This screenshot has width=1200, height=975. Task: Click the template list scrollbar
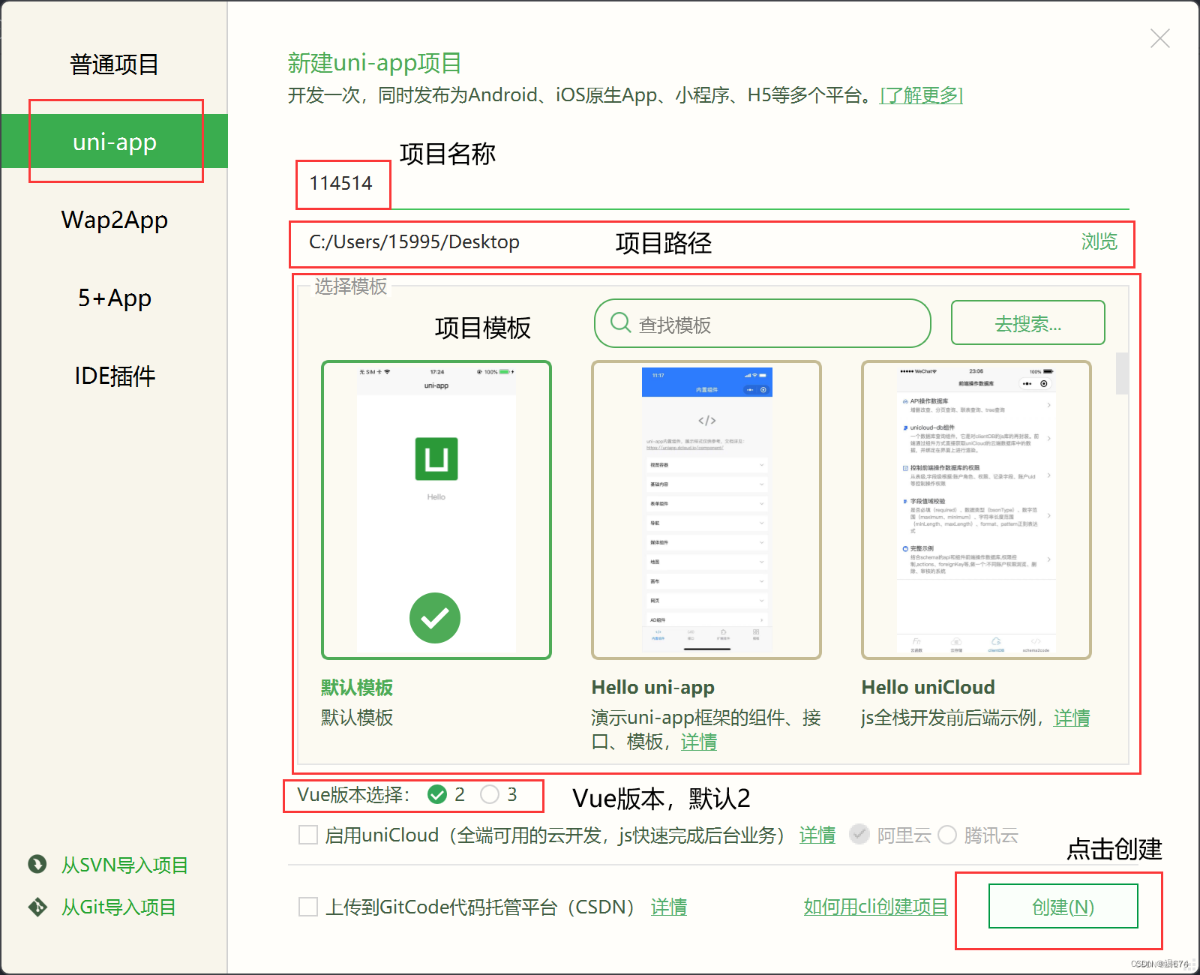click(x=1122, y=373)
